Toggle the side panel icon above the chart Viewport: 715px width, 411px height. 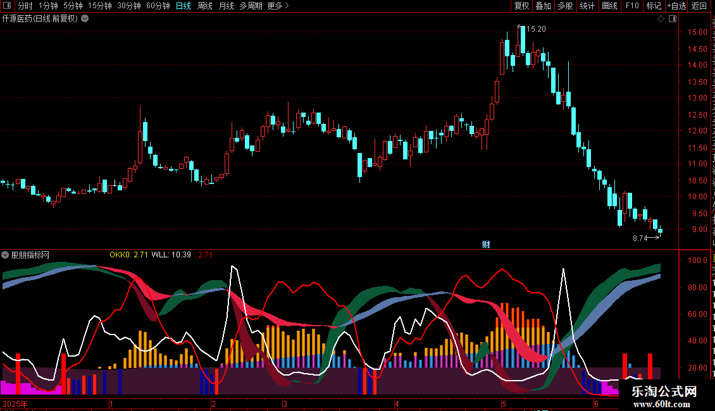pos(673,19)
